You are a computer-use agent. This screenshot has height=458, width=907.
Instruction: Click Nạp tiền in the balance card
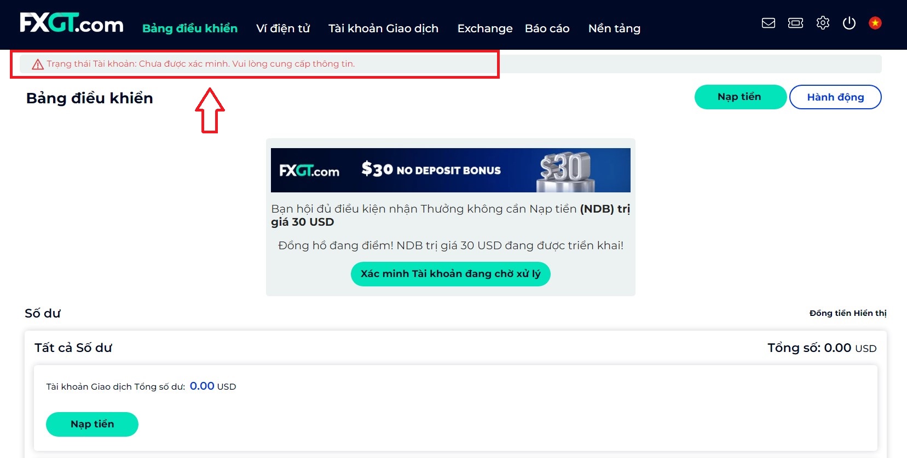coord(92,424)
